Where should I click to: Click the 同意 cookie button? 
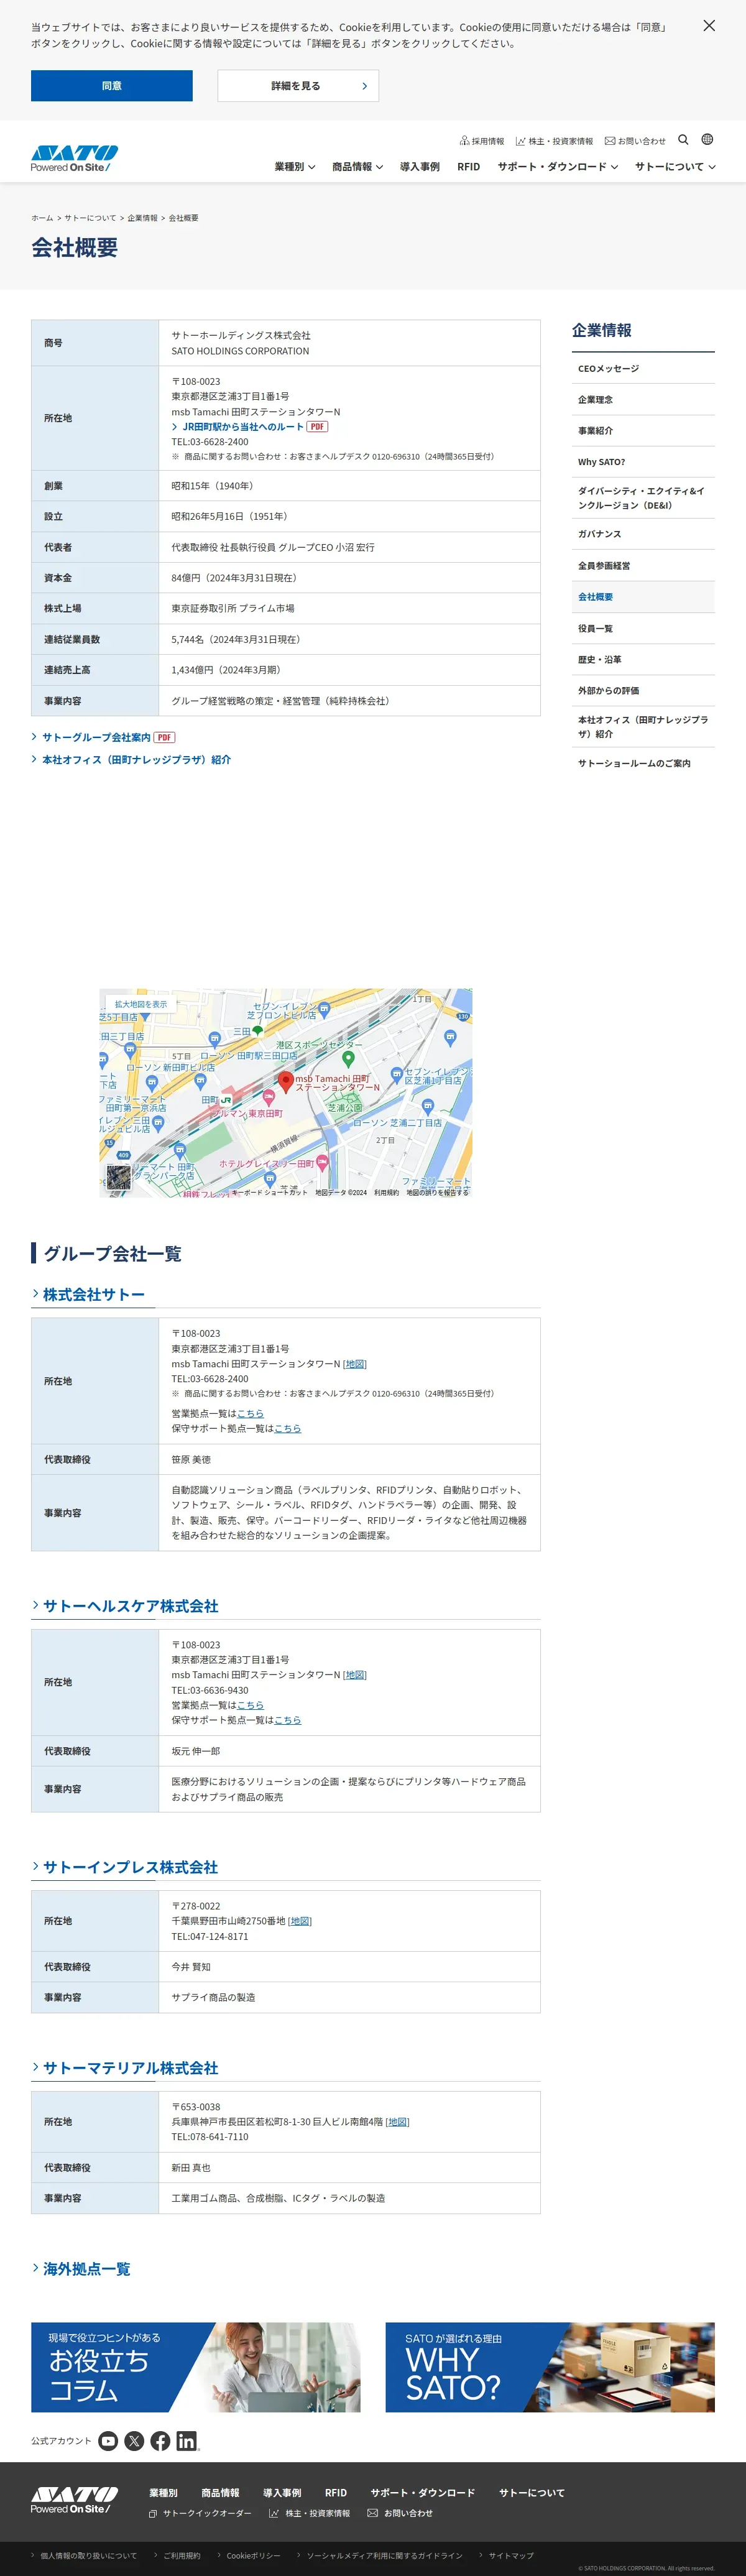click(112, 86)
